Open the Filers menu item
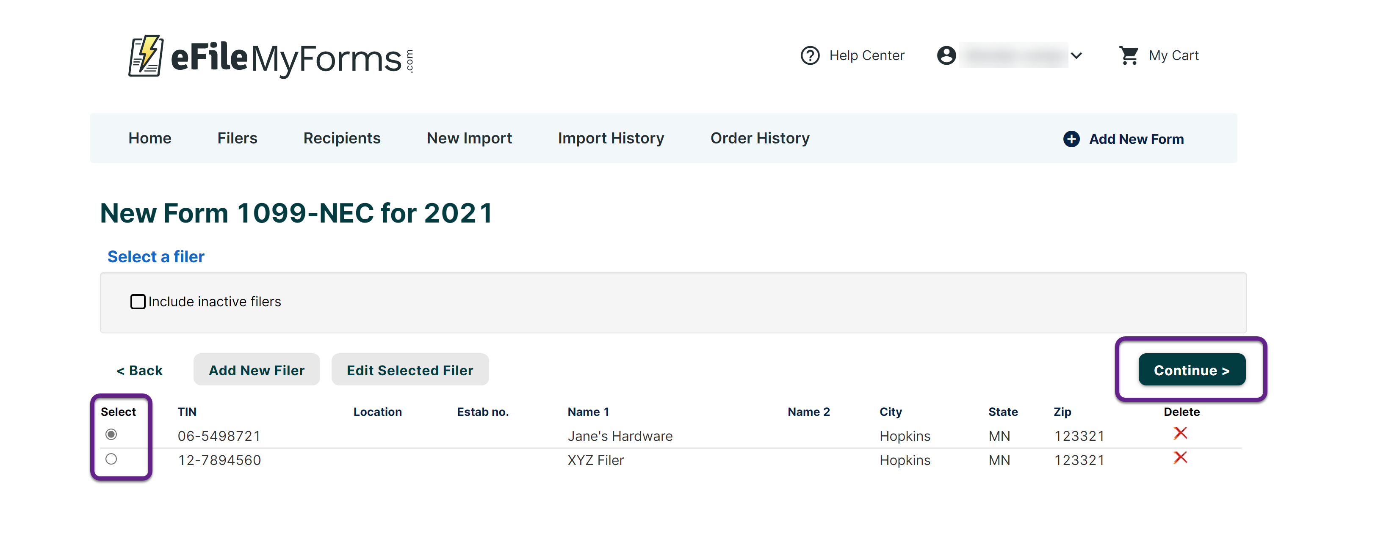This screenshot has width=1400, height=550. click(237, 138)
